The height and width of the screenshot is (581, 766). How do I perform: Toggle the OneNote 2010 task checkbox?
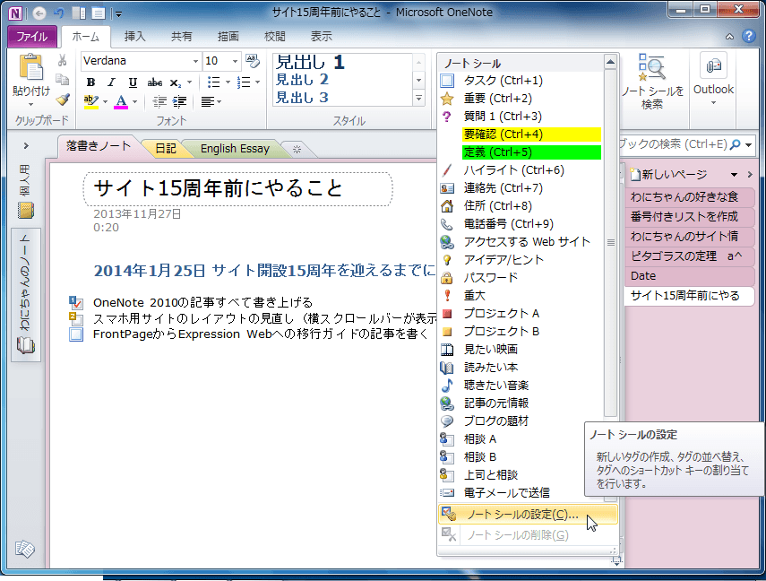76,303
